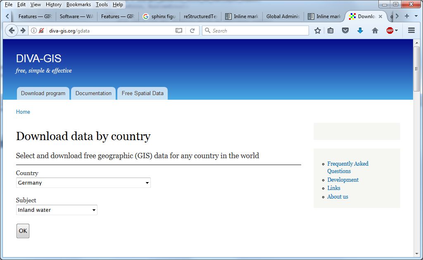Open the About us link
Screen dimensions: 423x260
338,197
